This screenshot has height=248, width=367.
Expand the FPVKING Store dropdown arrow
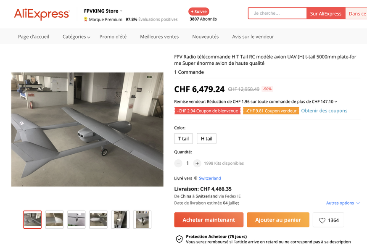121,11
